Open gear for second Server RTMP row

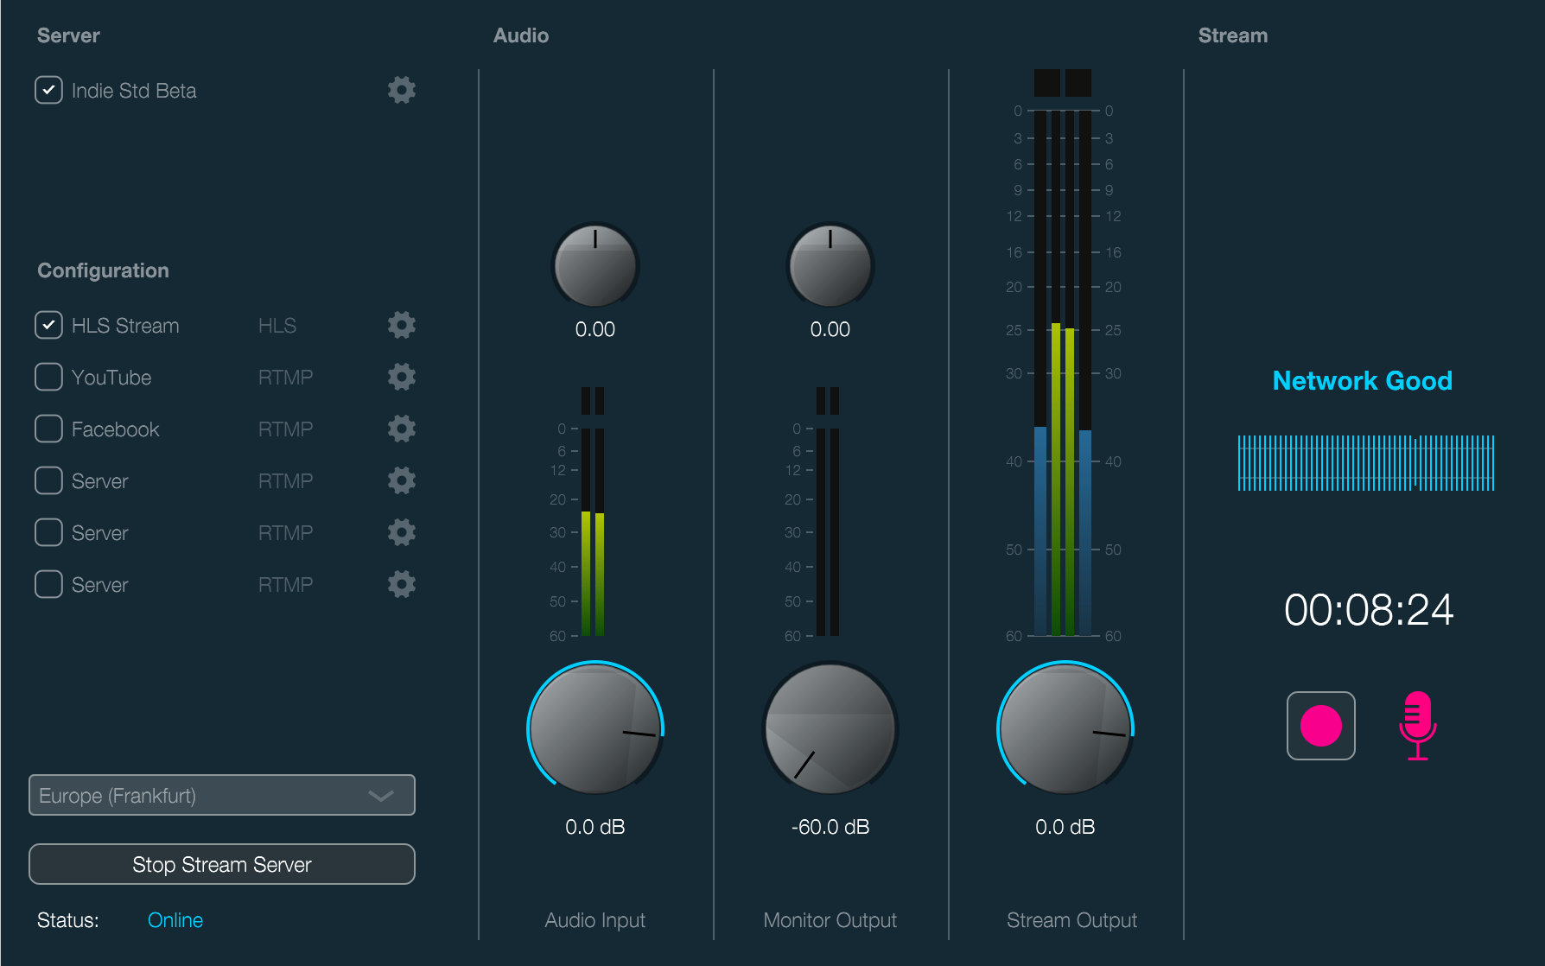402,532
